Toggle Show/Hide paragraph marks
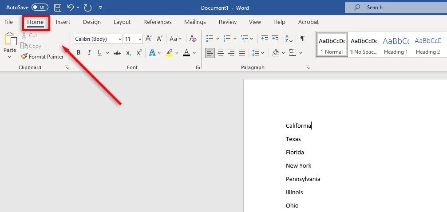 click(303, 39)
